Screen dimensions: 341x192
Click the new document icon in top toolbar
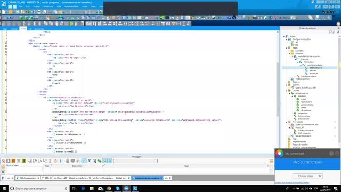click(4, 12)
